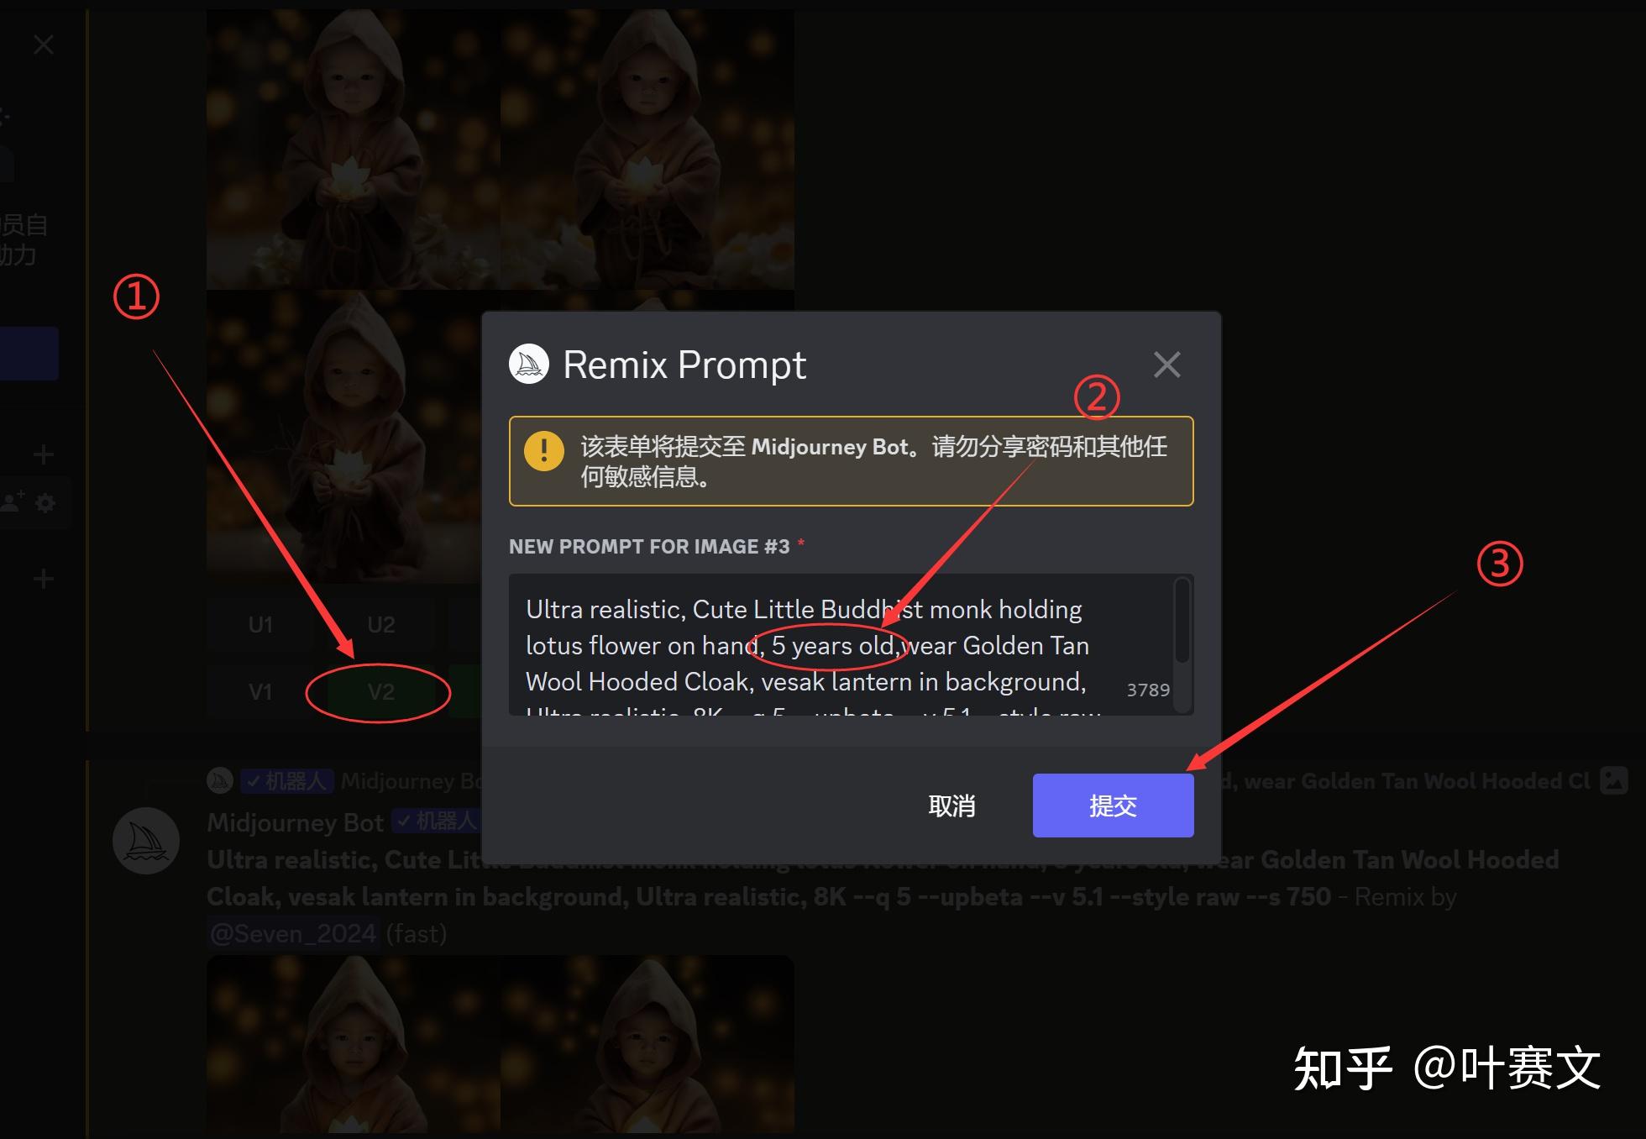
Task: Open the Midjourney Bot large avatar
Action: (146, 840)
